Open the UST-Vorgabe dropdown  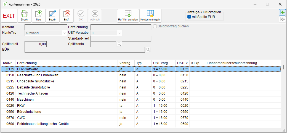[119, 33]
